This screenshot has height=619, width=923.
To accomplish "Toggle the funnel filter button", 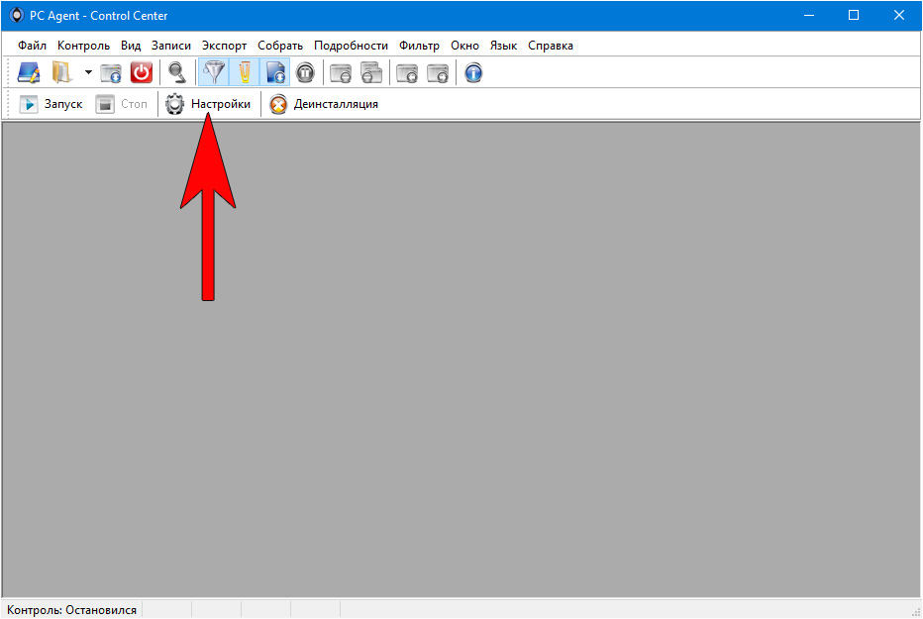I will click(213, 72).
